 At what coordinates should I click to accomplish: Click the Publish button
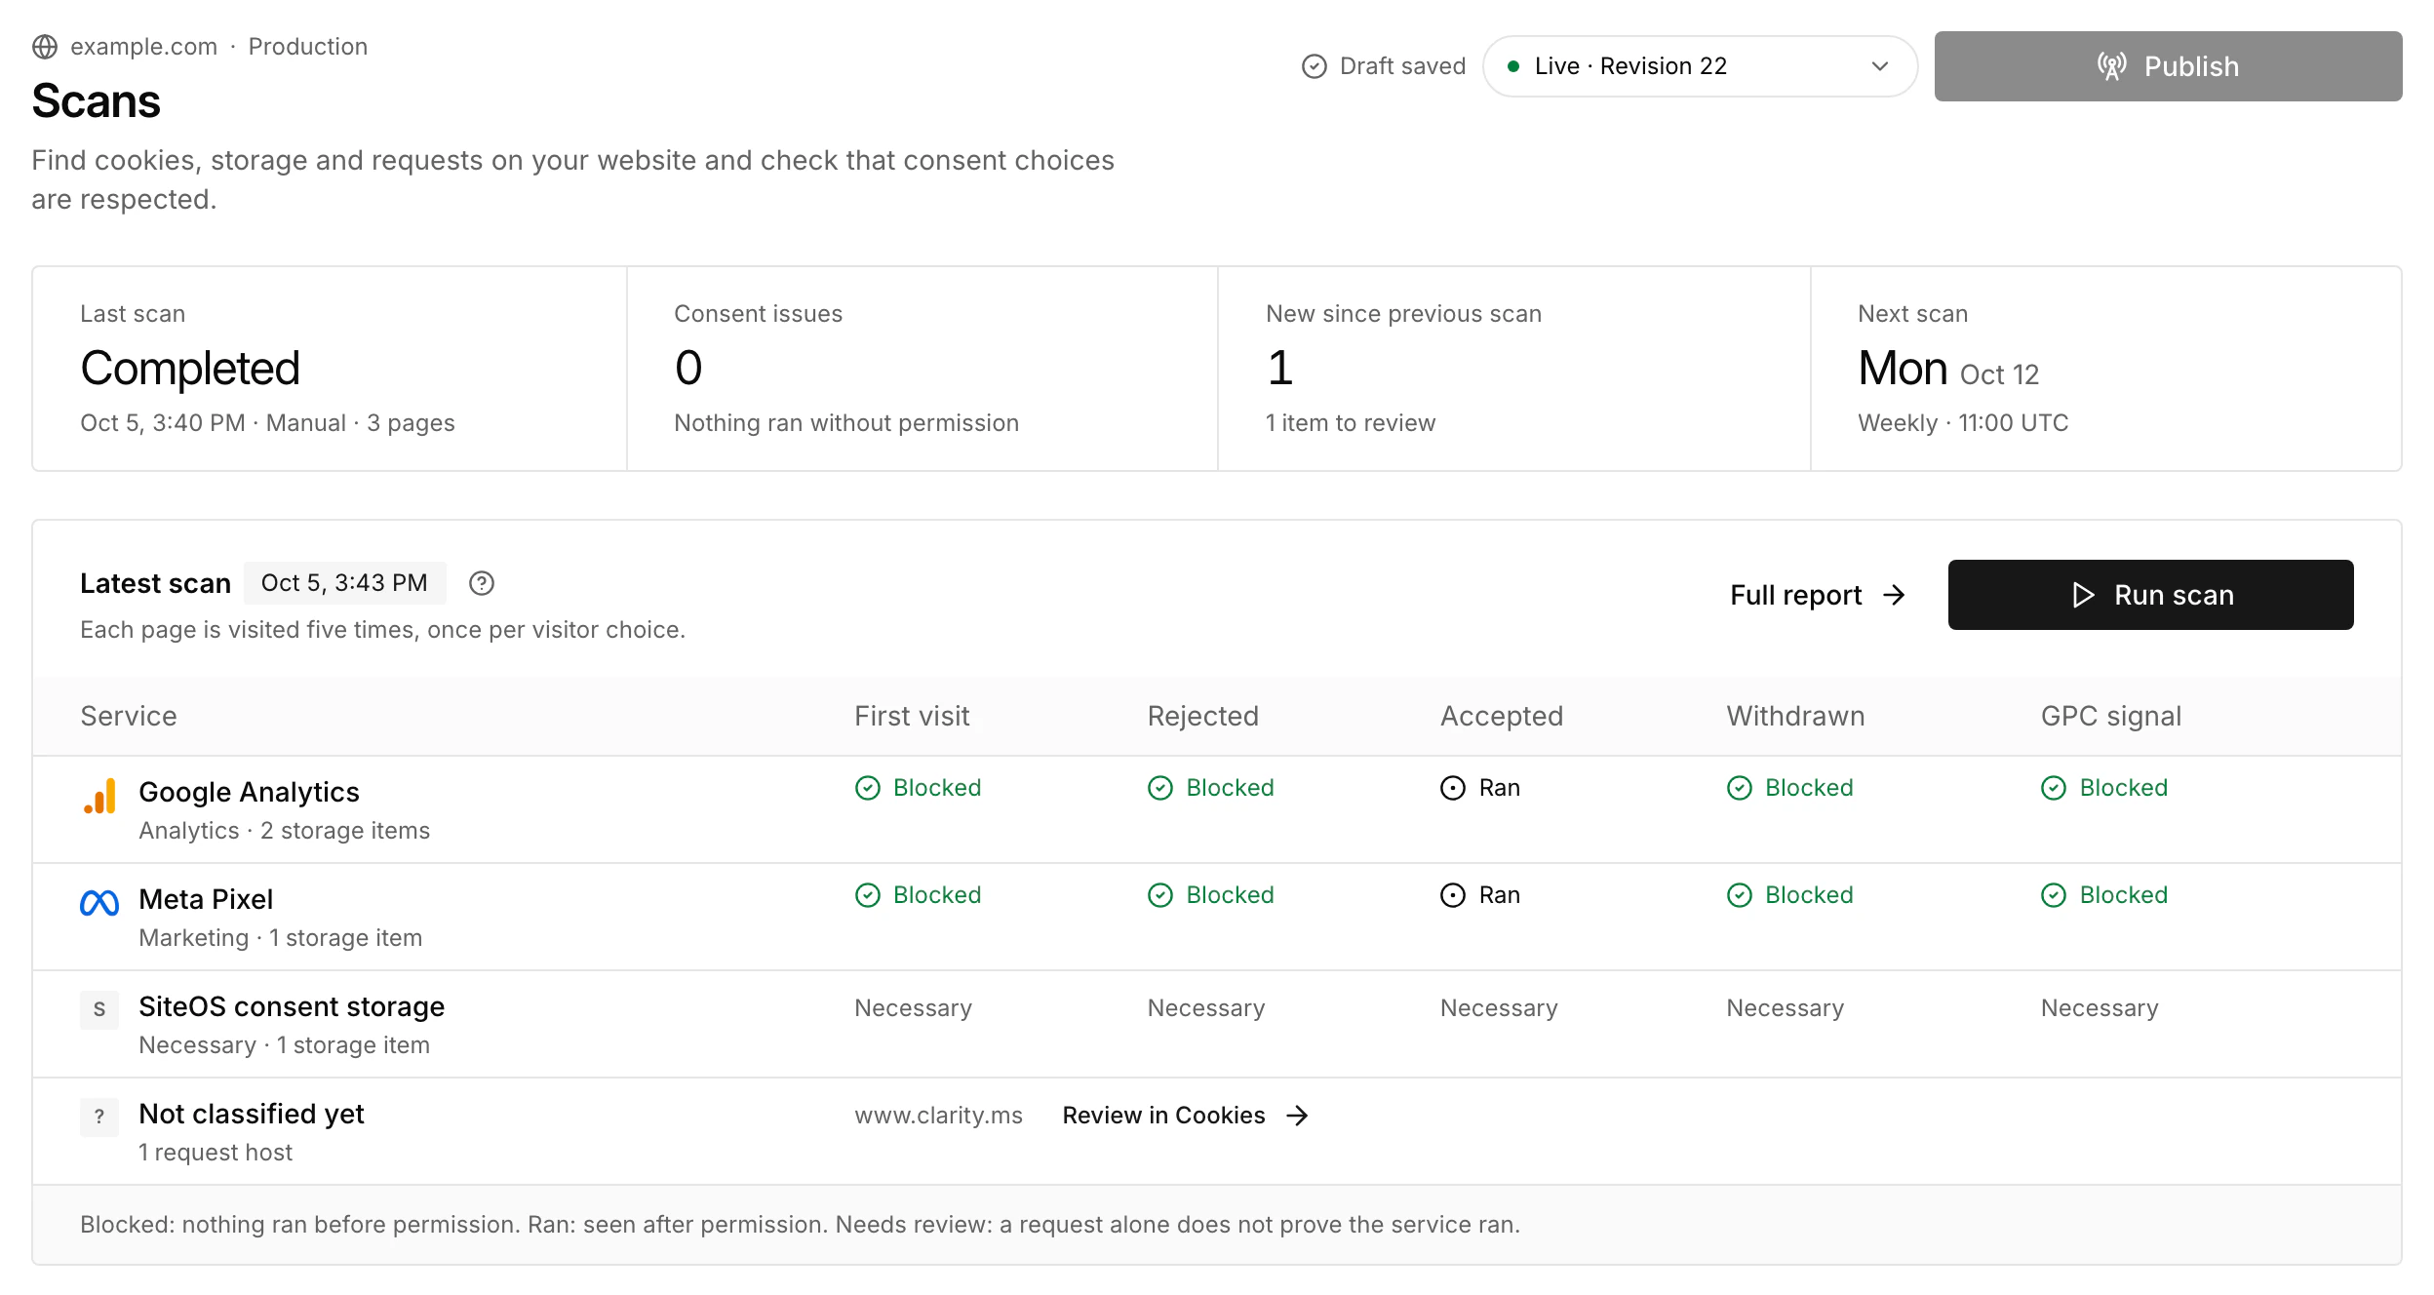coord(2168,66)
